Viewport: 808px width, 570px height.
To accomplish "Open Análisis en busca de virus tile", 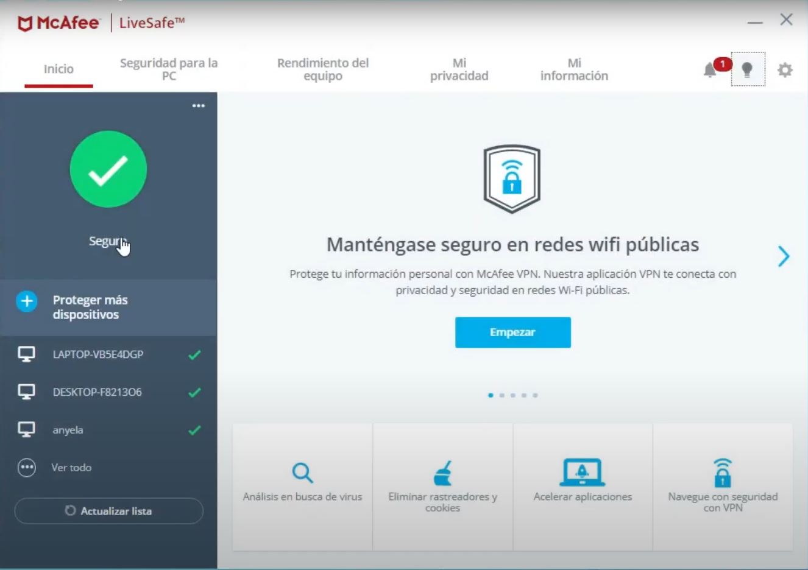I will 303,487.
